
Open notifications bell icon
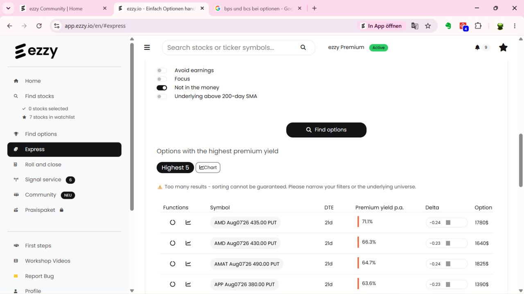[x=477, y=47]
